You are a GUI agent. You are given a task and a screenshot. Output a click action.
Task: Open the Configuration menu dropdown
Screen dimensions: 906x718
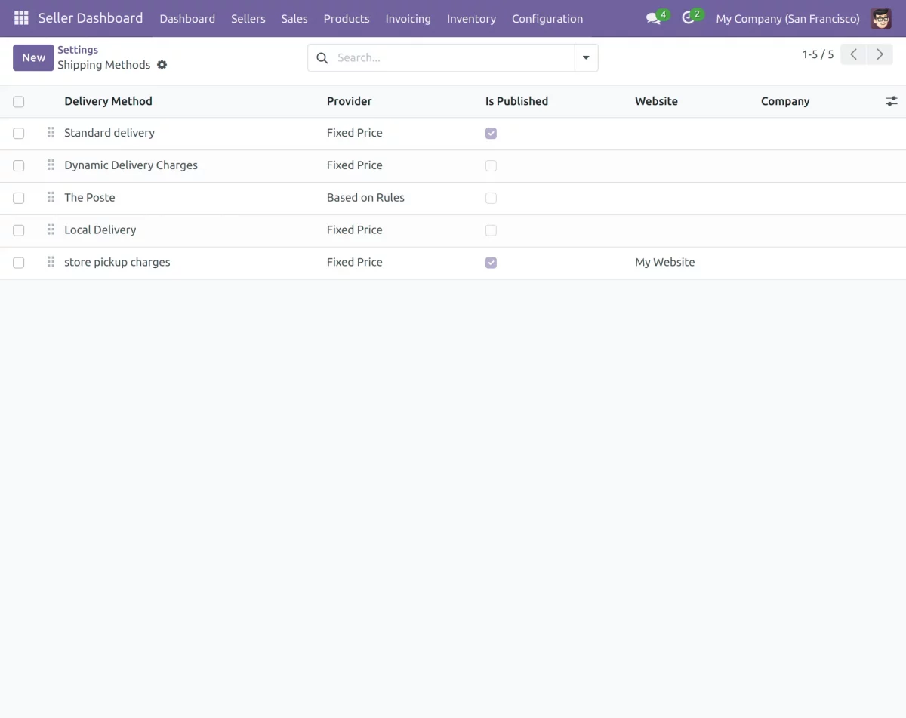(x=547, y=19)
